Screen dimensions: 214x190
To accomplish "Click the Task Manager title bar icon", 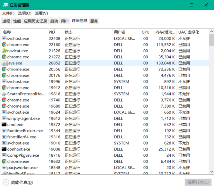I will pyautogui.click(x=5, y=5).
